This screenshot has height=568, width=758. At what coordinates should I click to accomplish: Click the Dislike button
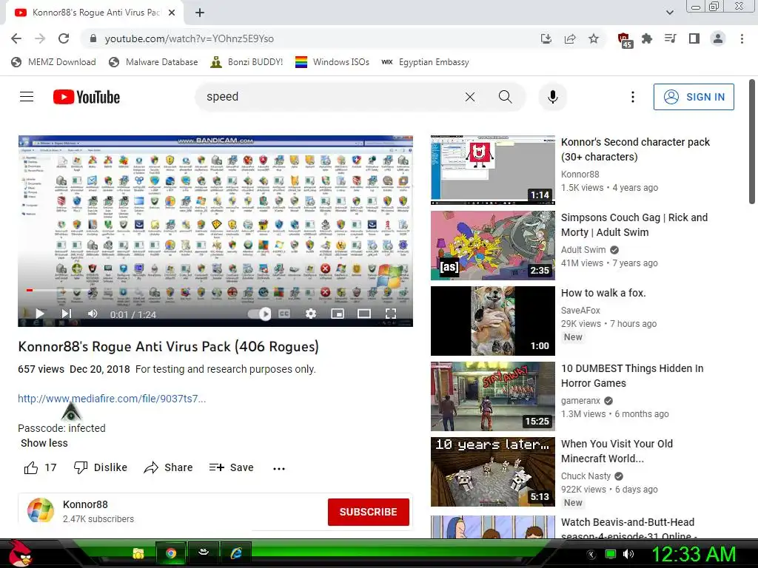101,467
